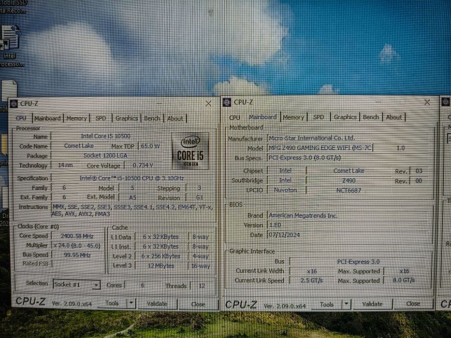The image size is (451, 338).
Task: Click the processor Name field 'Intel Core i5 10500'
Action: (106, 136)
